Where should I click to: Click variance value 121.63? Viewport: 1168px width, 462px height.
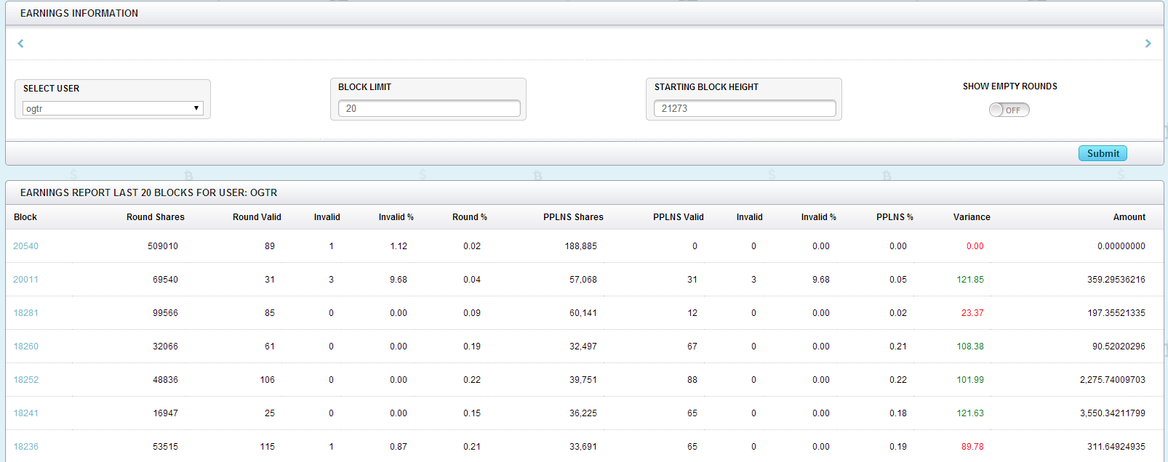(970, 413)
